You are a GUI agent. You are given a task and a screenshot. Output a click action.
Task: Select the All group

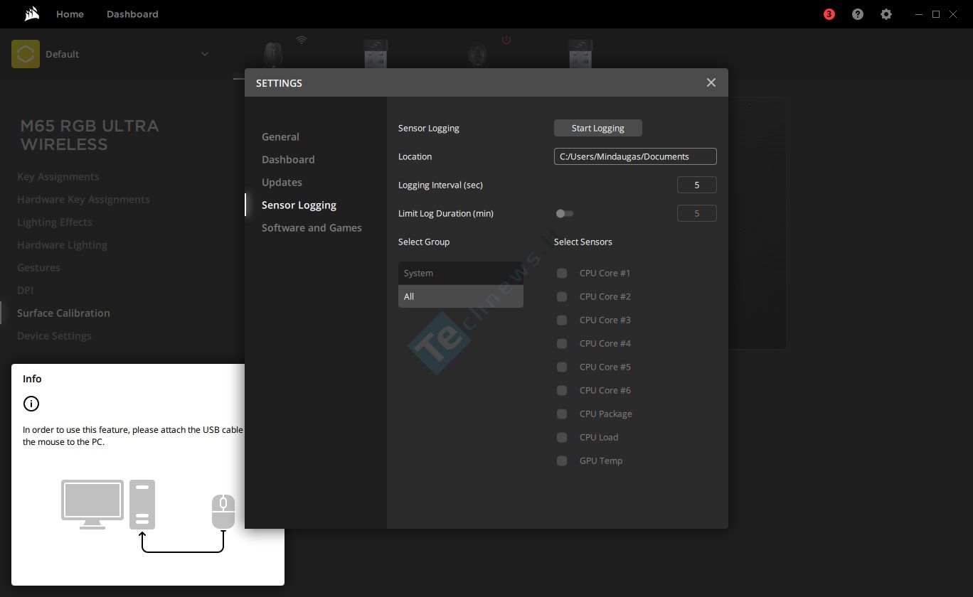[461, 296]
